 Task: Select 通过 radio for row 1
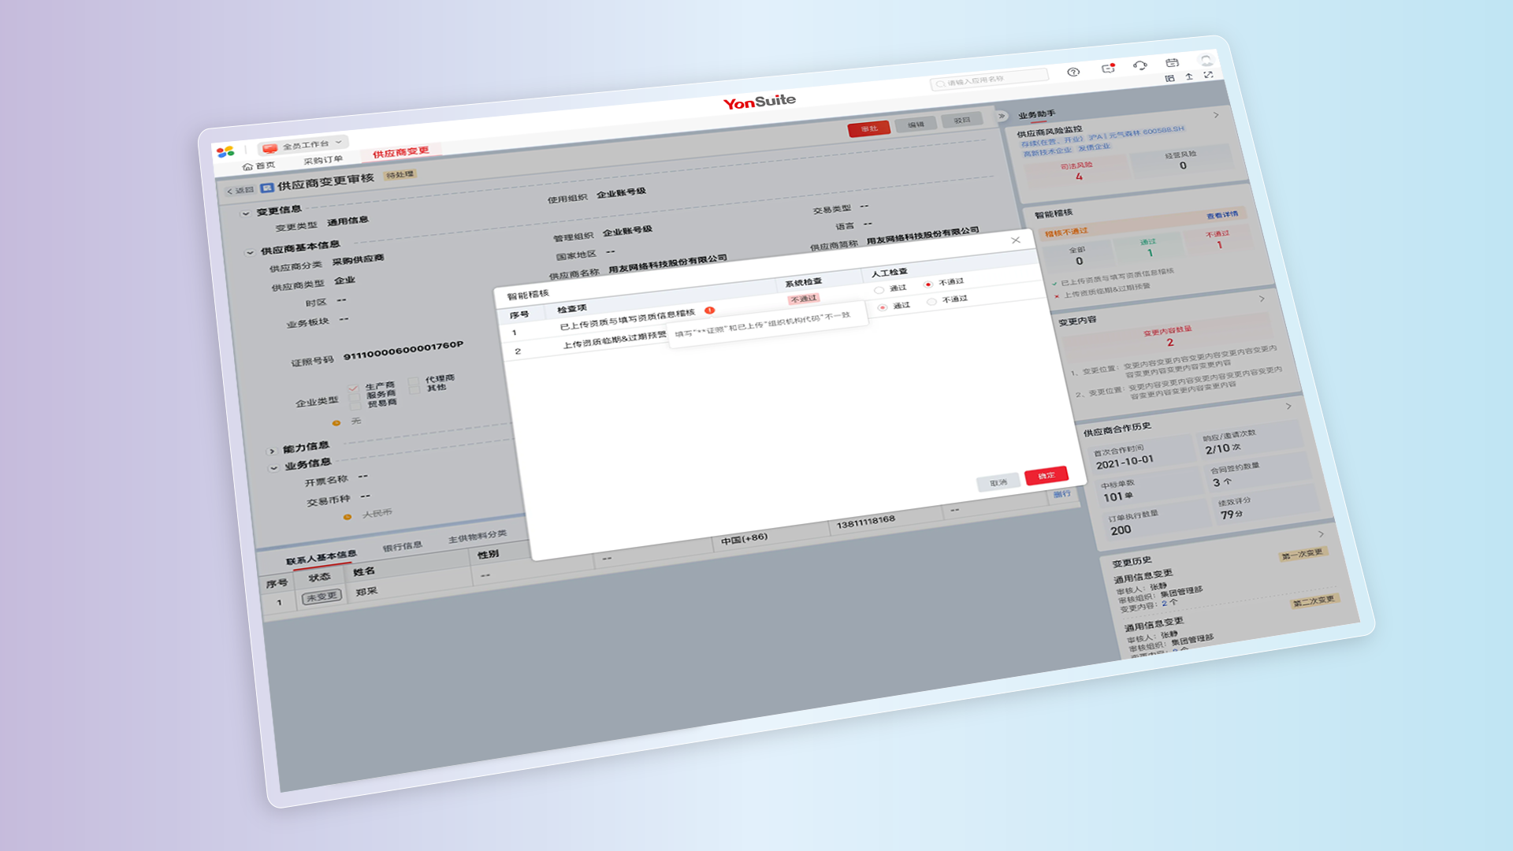point(879,290)
